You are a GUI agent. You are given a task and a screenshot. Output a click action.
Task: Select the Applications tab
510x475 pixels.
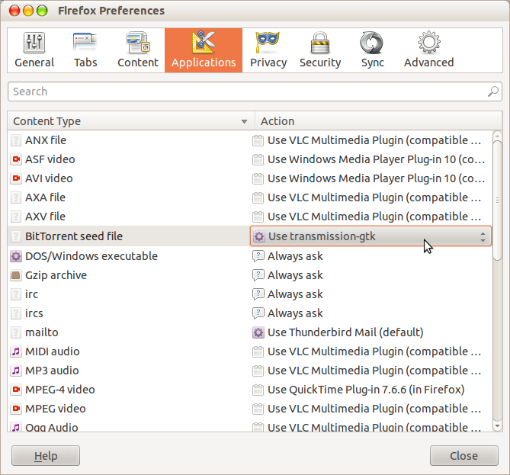click(204, 50)
